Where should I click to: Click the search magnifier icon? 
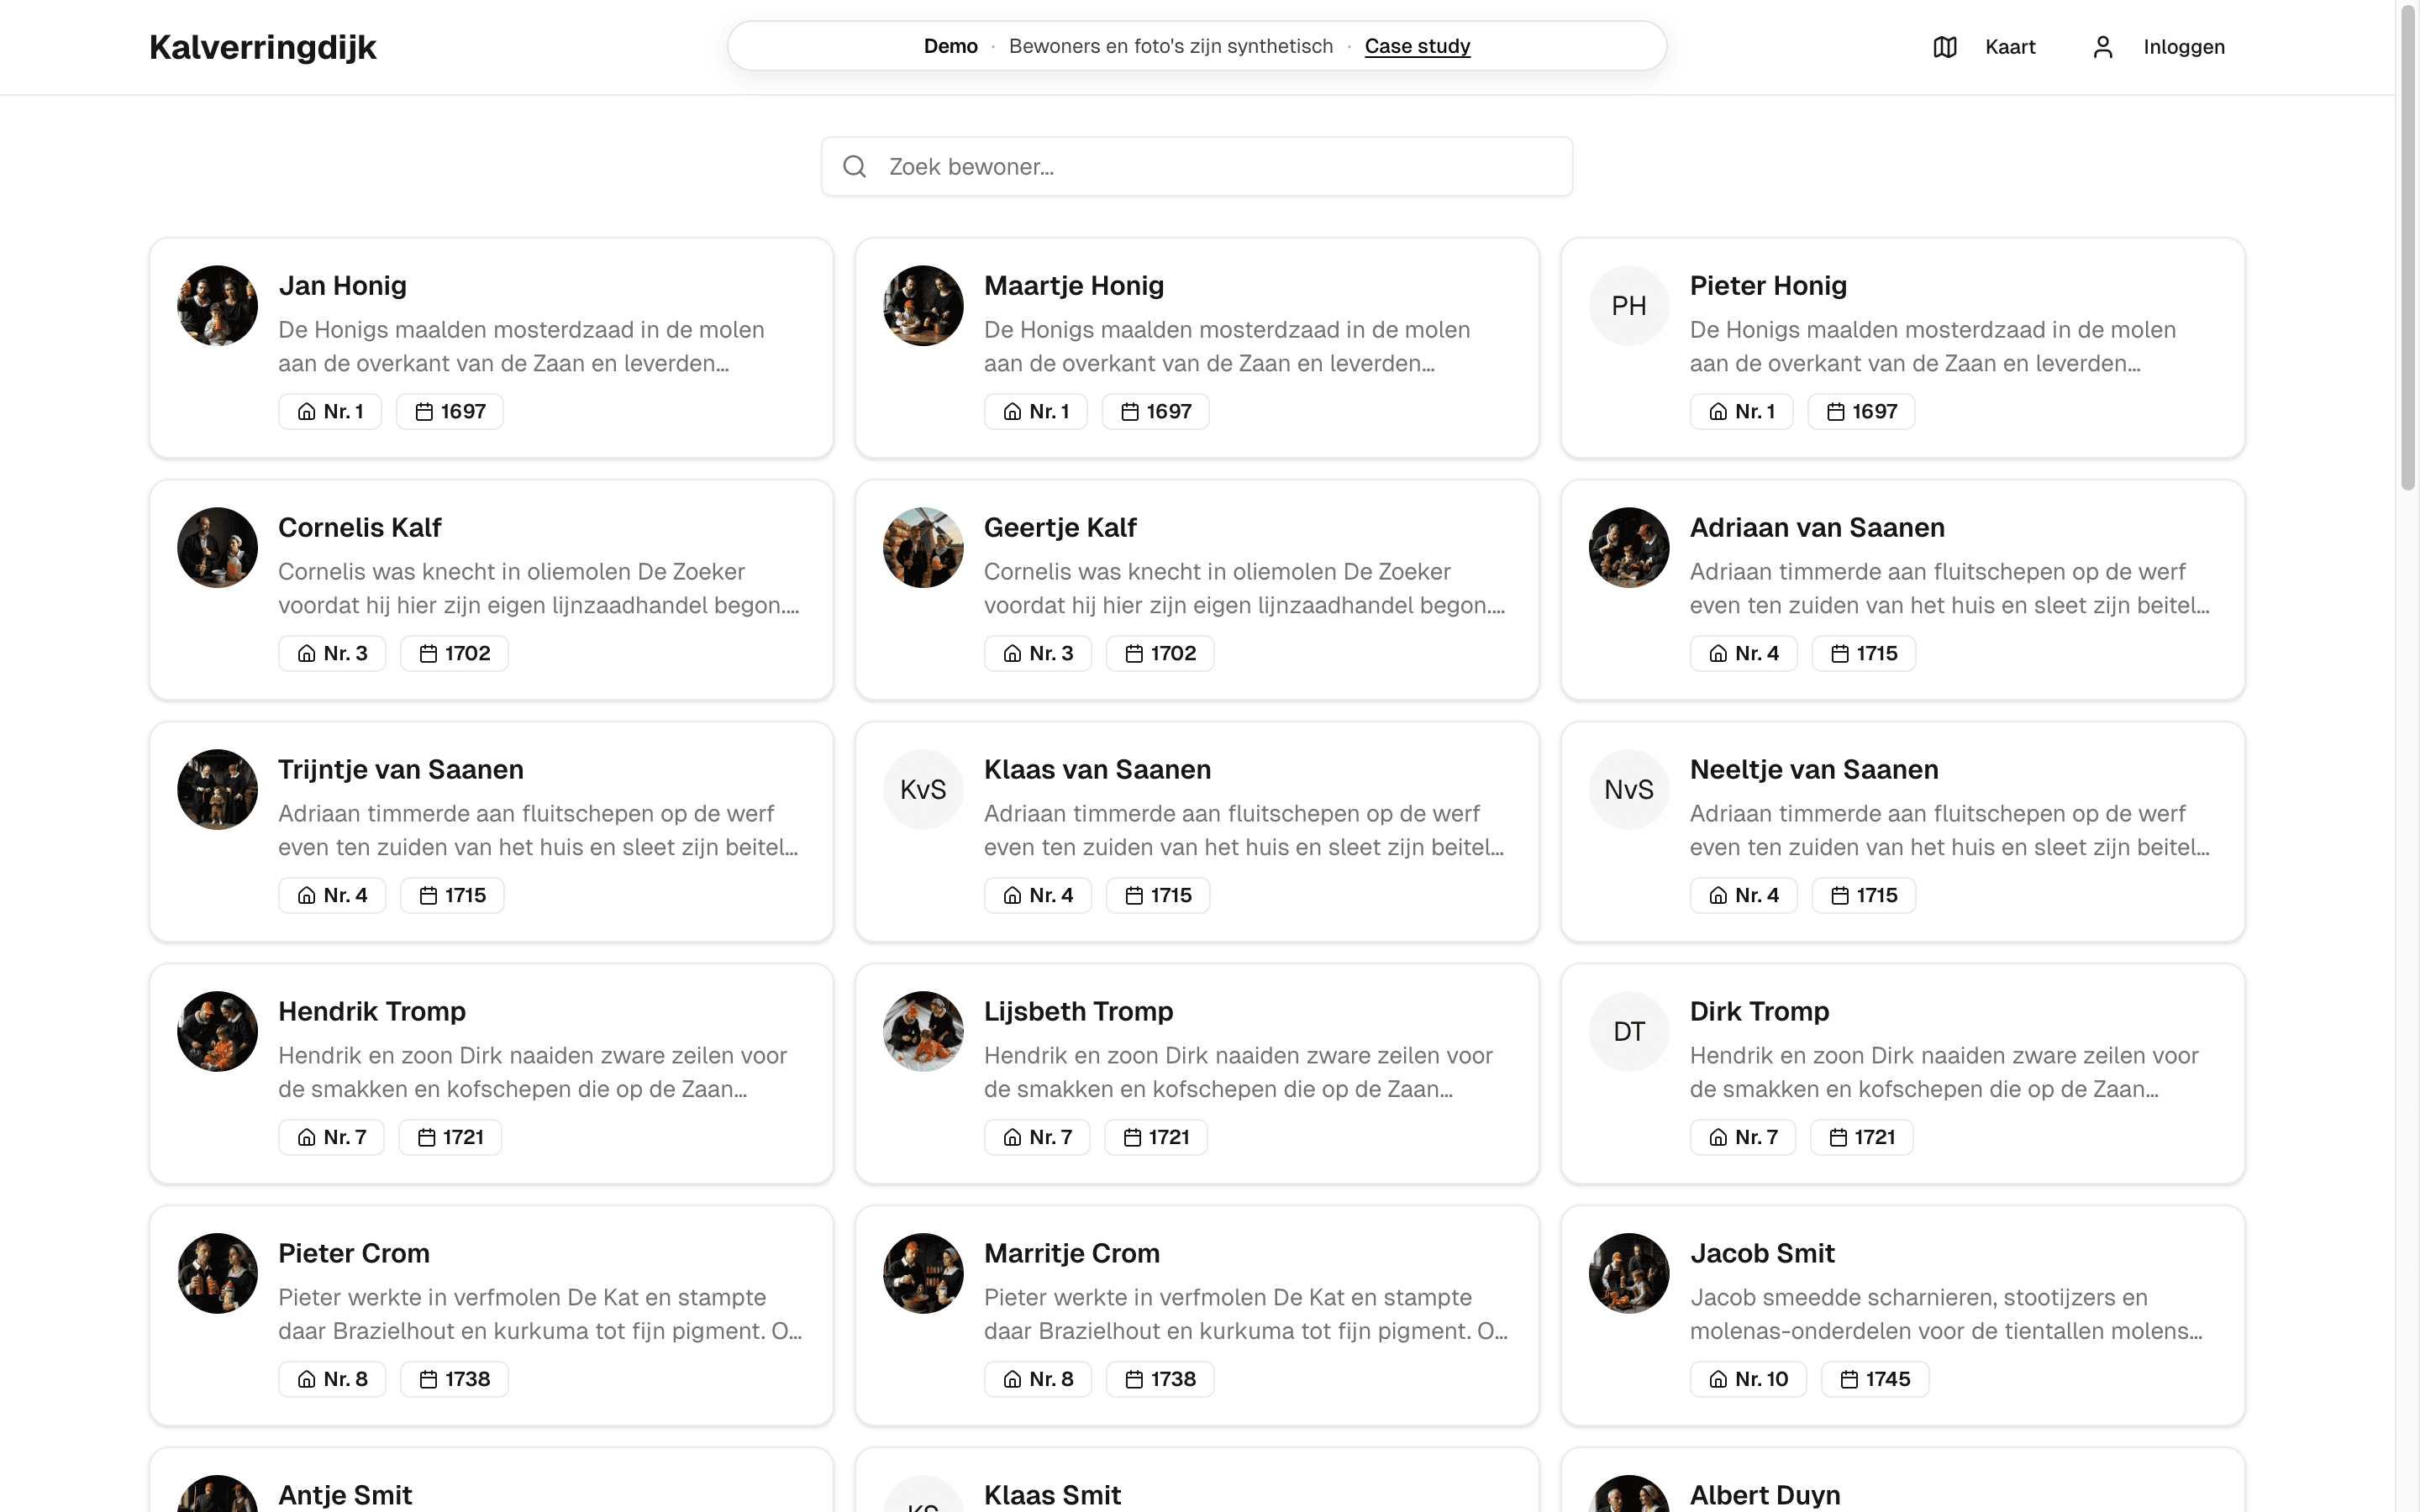(x=854, y=166)
